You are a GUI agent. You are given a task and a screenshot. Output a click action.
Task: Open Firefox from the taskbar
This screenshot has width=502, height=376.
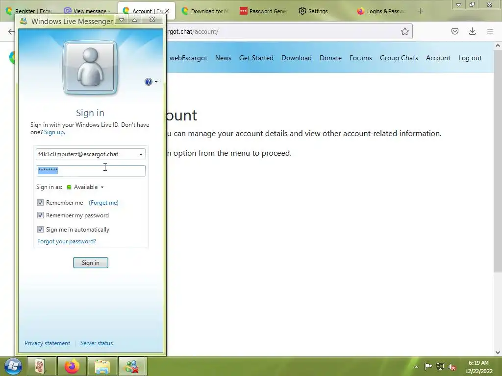click(x=72, y=366)
